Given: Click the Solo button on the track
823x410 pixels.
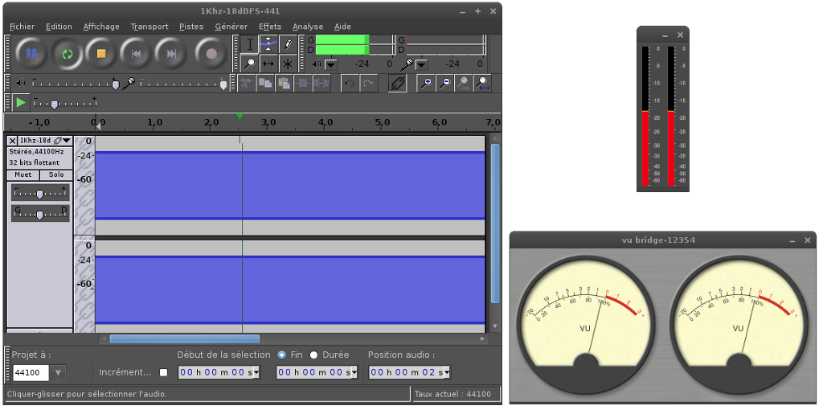Looking at the screenshot, I should (x=55, y=174).
